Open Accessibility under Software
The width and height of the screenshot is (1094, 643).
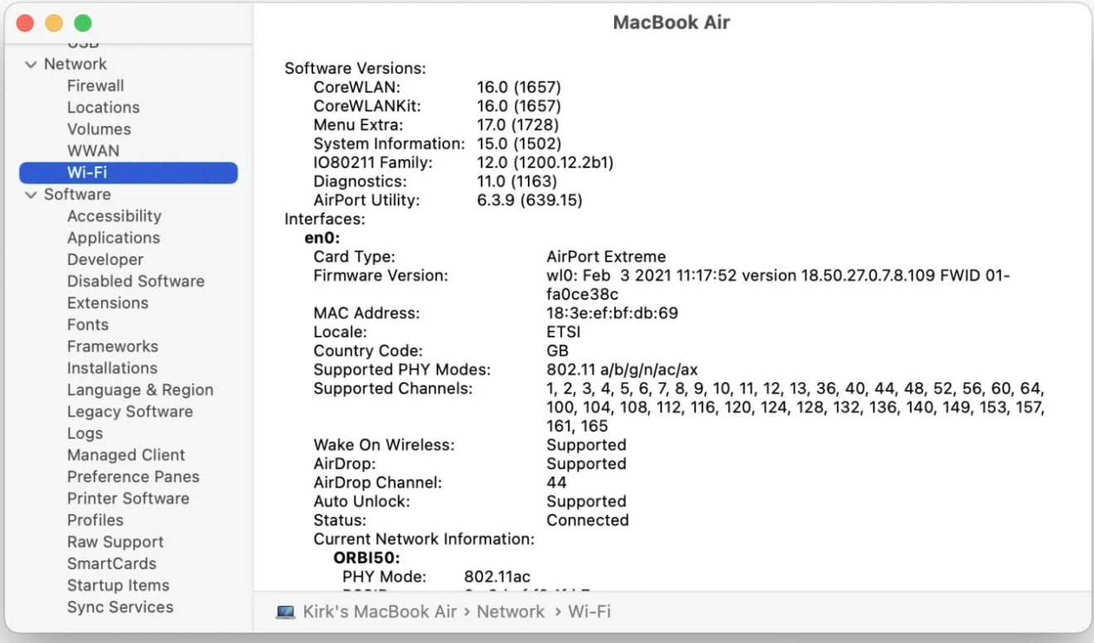click(x=114, y=216)
